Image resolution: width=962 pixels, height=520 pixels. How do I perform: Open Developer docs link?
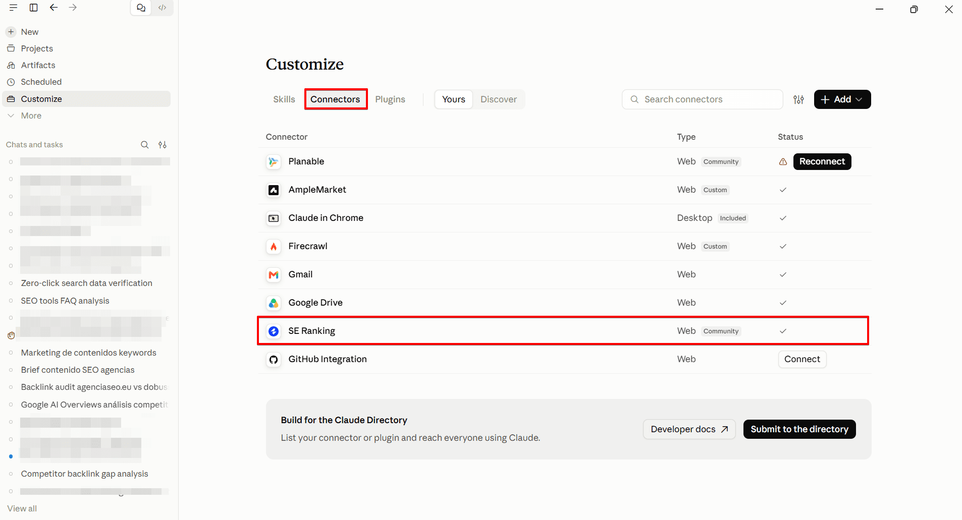689,429
